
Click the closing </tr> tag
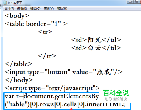click(47, 56)
